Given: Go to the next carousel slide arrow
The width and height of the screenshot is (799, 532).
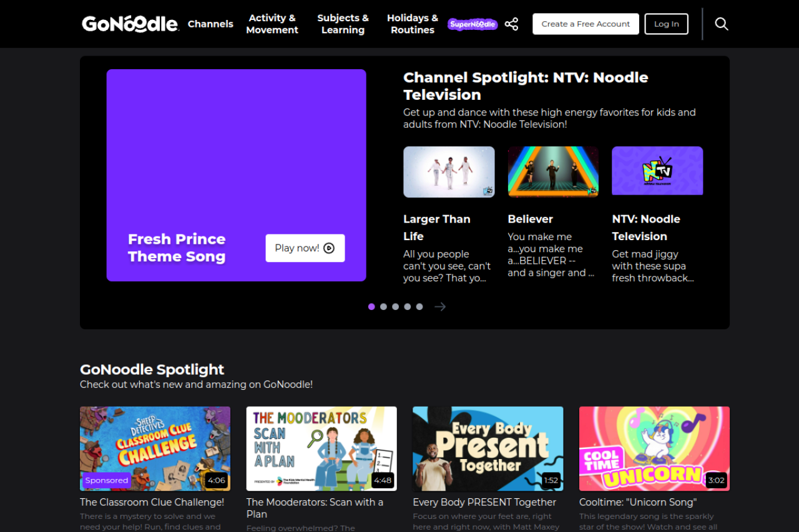Looking at the screenshot, I should click(440, 307).
